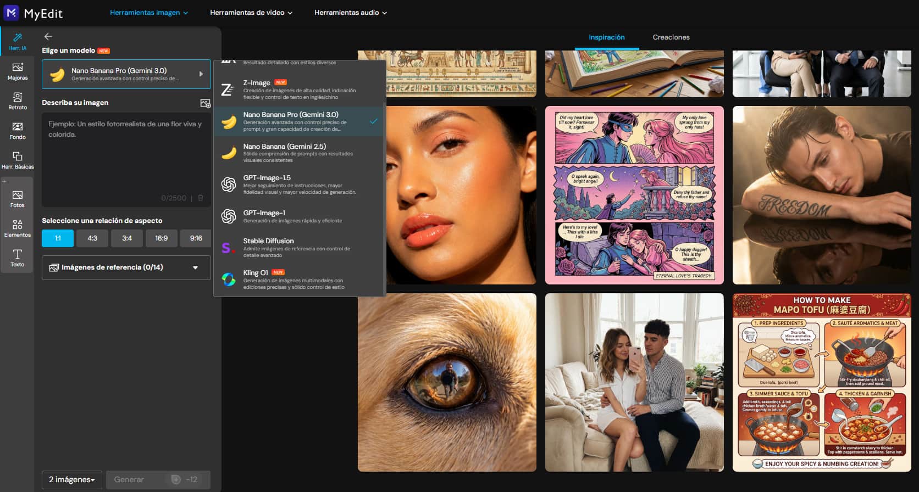The image size is (919, 492).
Task: Select the GPT-Image-1.5 model
Action: (x=300, y=185)
